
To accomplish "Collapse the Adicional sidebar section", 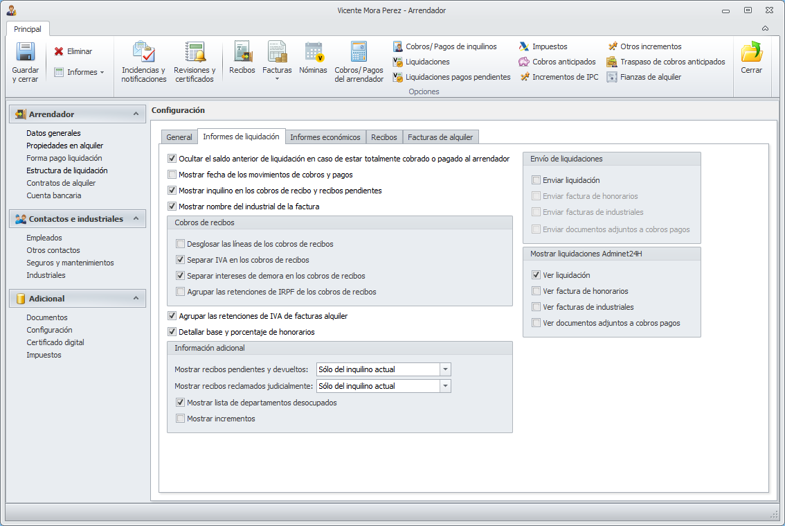I will click(136, 299).
